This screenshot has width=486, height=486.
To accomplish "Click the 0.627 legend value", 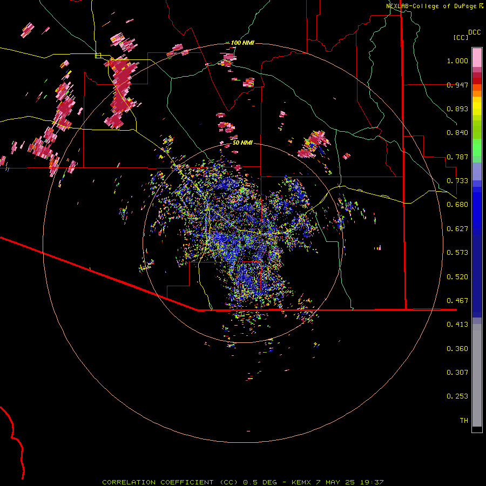I will (457, 229).
